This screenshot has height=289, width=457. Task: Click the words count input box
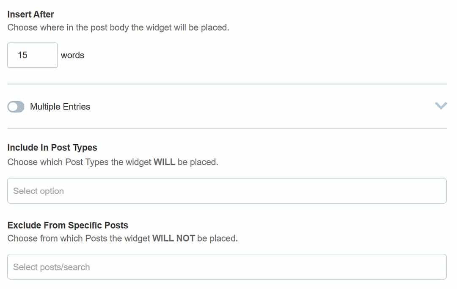(32, 55)
